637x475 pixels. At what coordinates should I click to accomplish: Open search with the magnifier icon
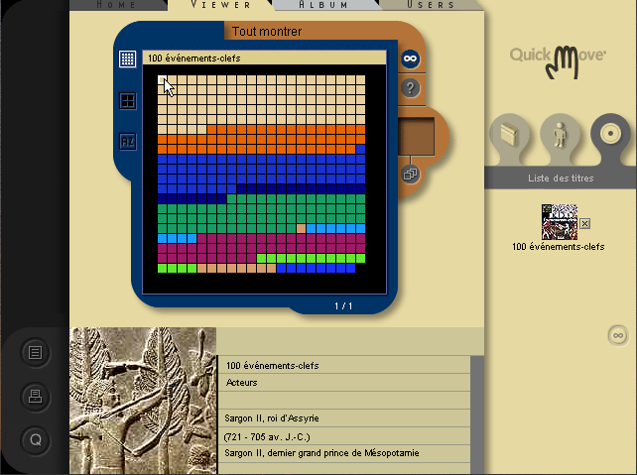point(35,439)
